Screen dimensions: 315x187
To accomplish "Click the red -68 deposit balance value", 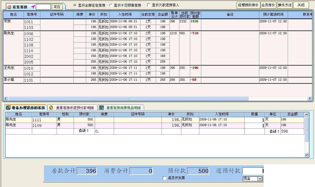I will click(x=193, y=80).
